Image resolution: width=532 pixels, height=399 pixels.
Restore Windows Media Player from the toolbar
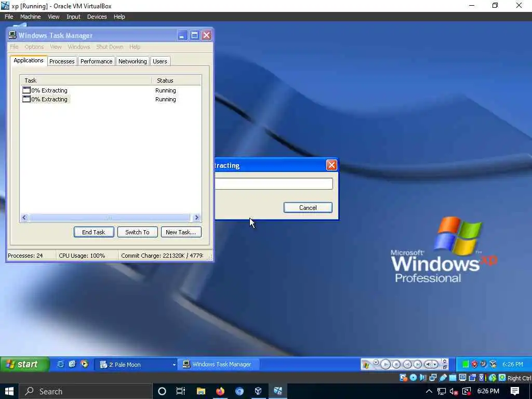click(x=444, y=367)
